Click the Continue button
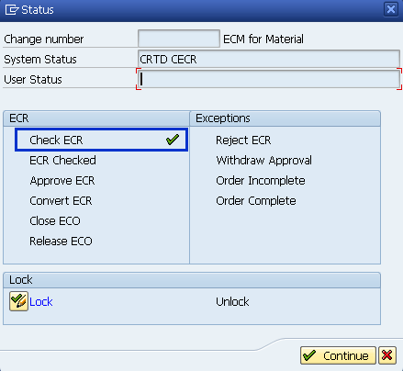This screenshot has width=403, height=371. [x=338, y=355]
